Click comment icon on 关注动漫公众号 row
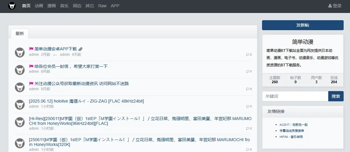 (x=248, y=89)
